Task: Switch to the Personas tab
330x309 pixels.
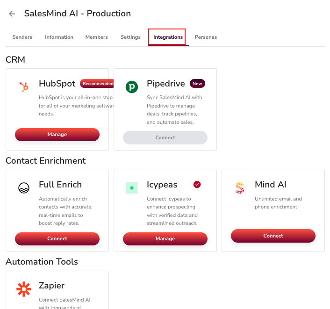Action: point(206,37)
